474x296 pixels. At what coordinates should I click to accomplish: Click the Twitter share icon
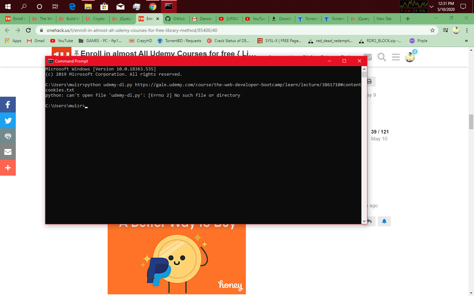pyautogui.click(x=8, y=120)
